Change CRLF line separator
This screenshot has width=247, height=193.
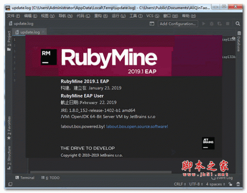[180, 184]
